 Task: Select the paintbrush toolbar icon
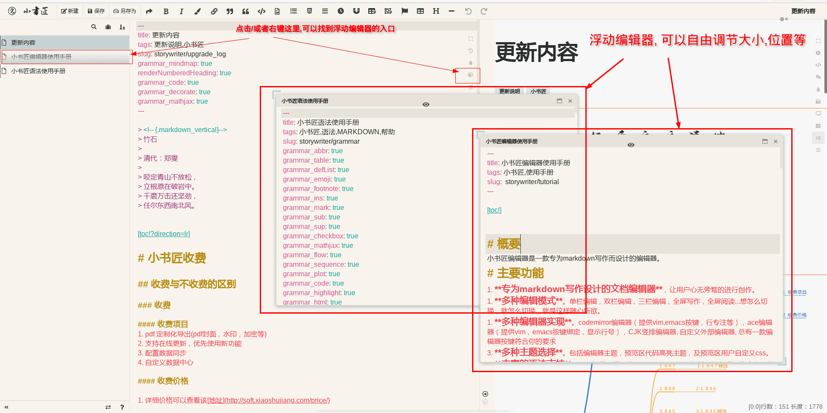[x=197, y=12]
